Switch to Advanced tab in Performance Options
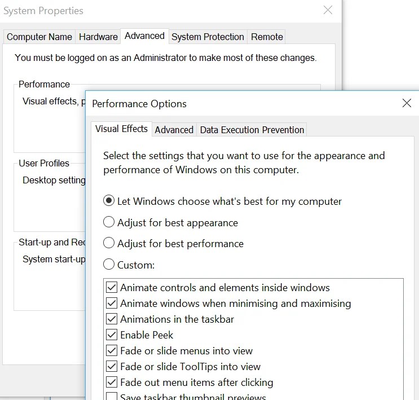Viewport: 419px width, 400px height. click(x=174, y=130)
